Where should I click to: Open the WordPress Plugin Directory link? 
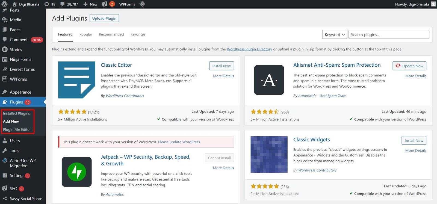tap(249, 49)
